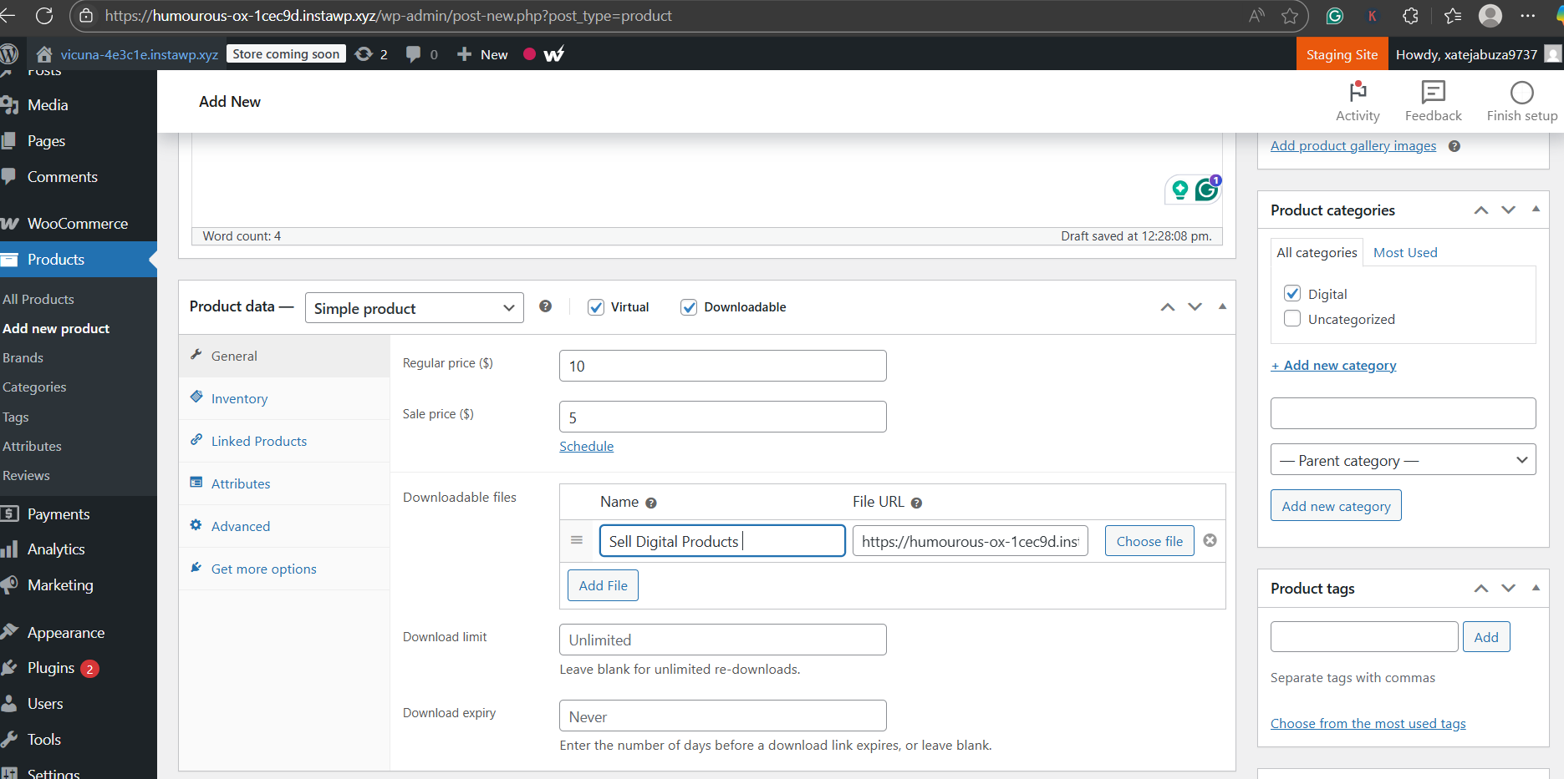The height and width of the screenshot is (779, 1564).
Task: Click the drag handle of file row
Action: pyautogui.click(x=577, y=540)
